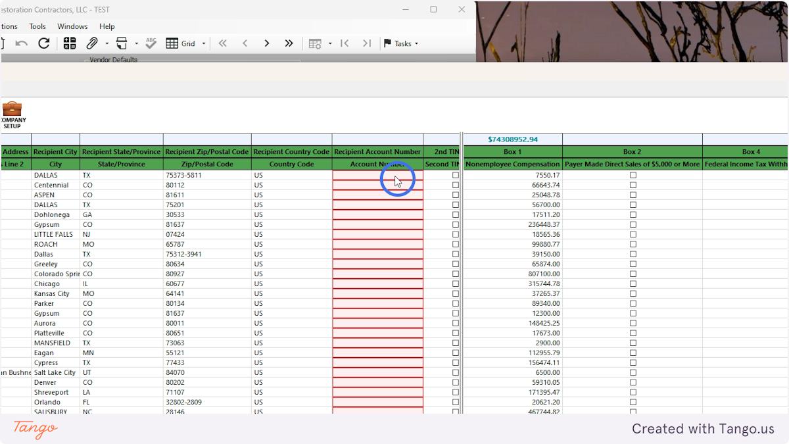Screen dimensions: 789x444
Task: Mark Federal Income Tax Withheld for the ASPEN row
Action: (745, 195)
